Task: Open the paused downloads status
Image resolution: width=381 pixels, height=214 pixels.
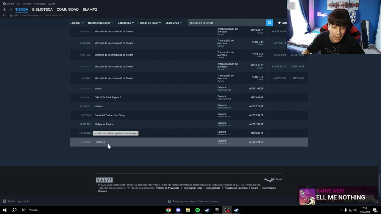Action: (x=193, y=201)
